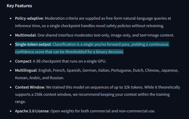Click the bullet beside Multimodal
189x119 pixels.
click(11, 35)
